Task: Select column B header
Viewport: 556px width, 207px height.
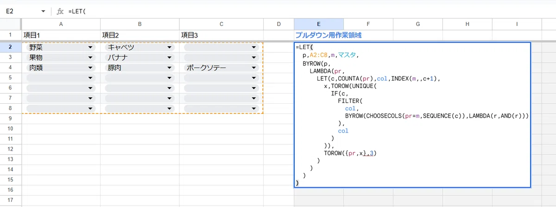Action: tap(140, 24)
